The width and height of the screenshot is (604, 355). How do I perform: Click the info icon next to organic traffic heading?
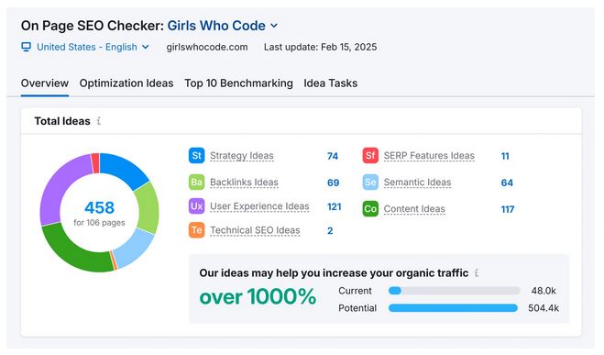pos(477,272)
